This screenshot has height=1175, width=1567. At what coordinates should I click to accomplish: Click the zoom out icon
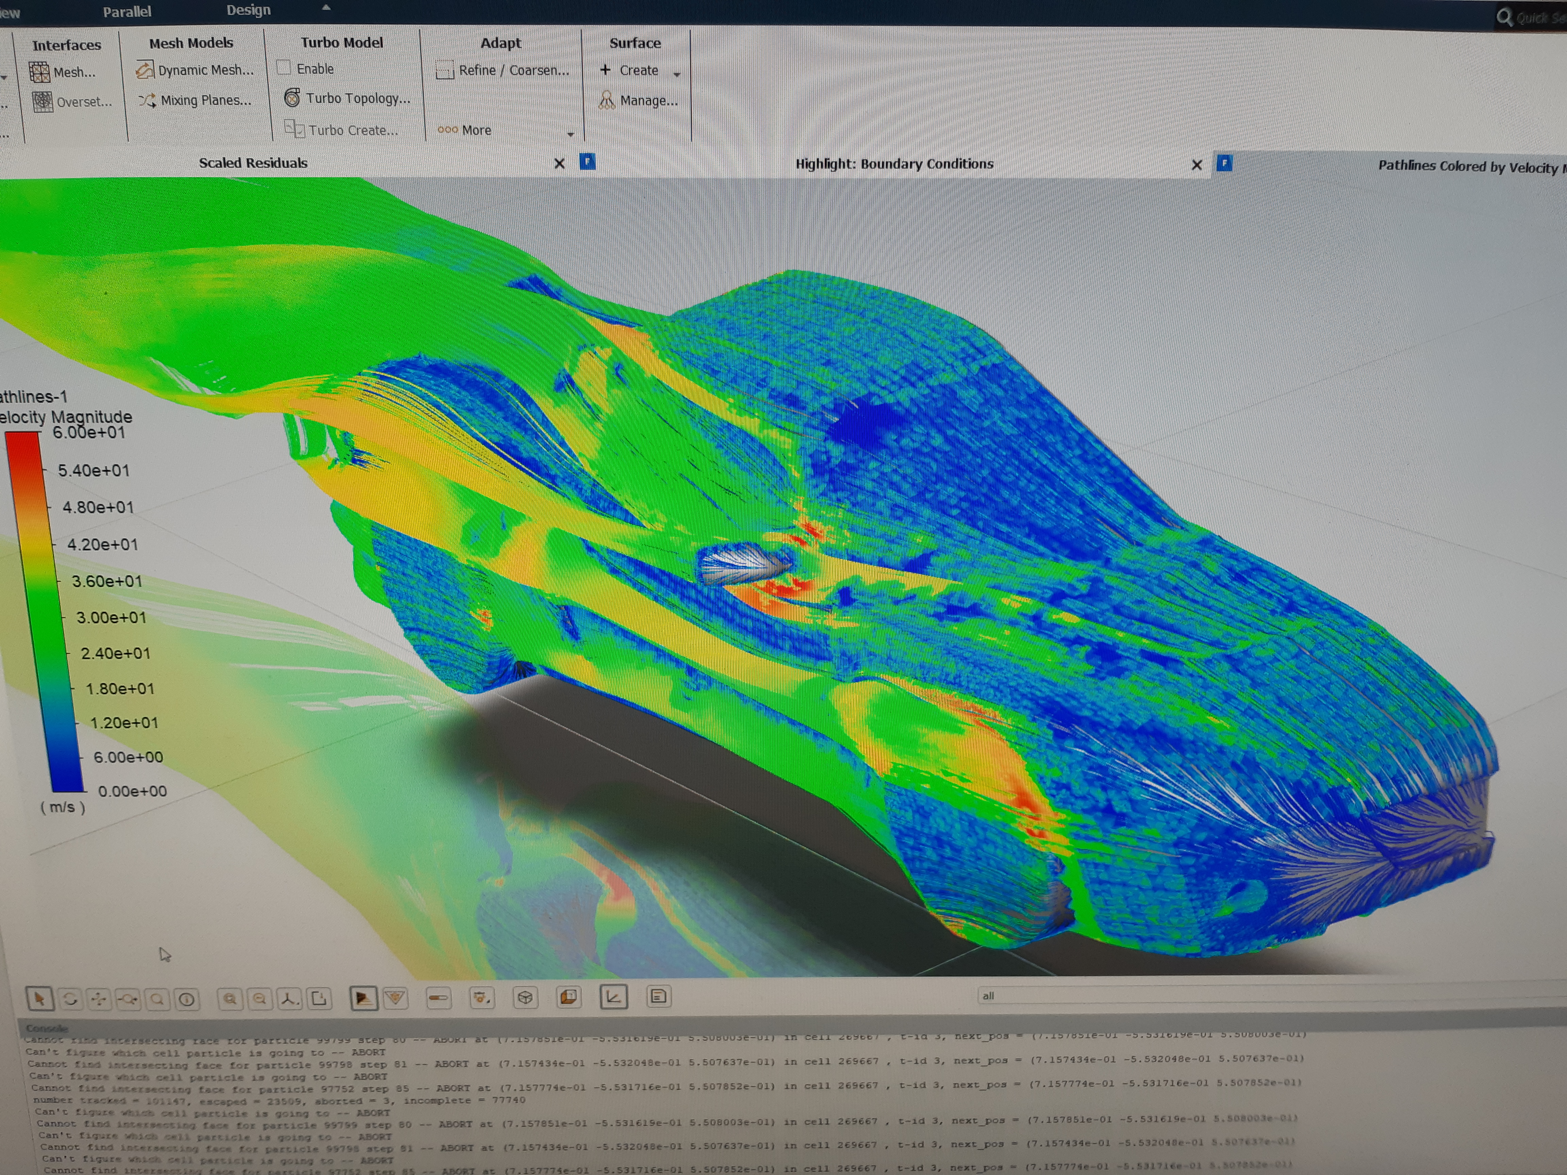[260, 999]
